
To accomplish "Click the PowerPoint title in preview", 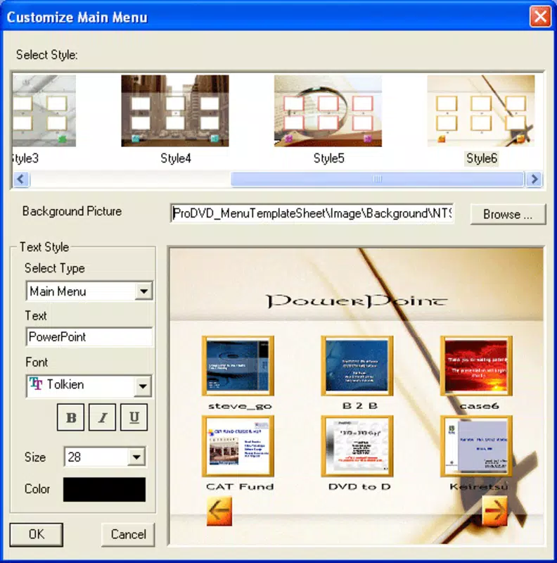I will [357, 301].
